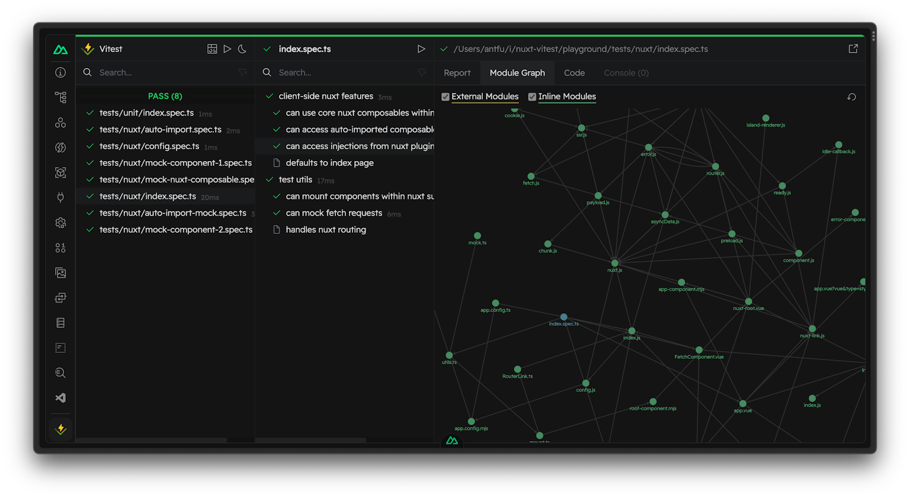Select the Vitest icon at sidebar bottom
This screenshot has height=498, width=910.
click(60, 429)
